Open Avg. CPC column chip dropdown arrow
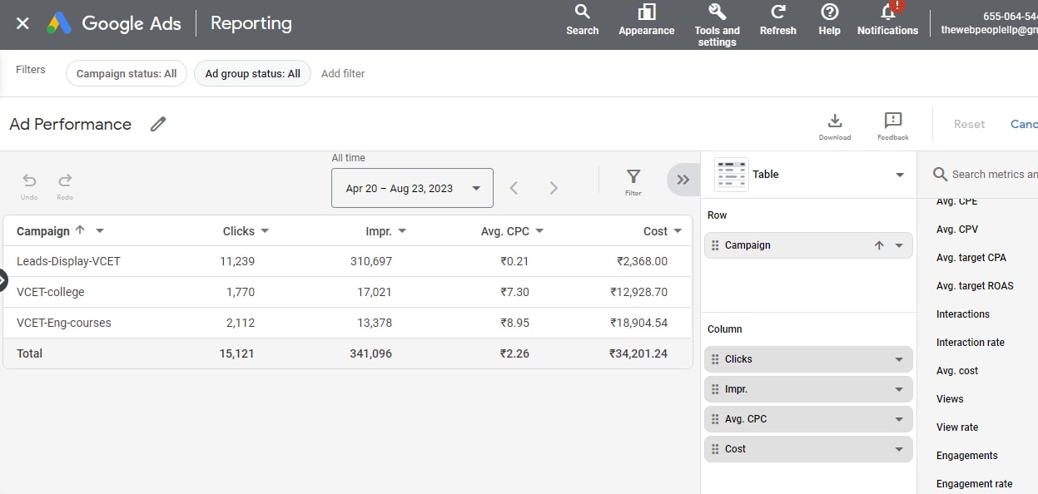This screenshot has height=494, width=1038. tap(899, 419)
